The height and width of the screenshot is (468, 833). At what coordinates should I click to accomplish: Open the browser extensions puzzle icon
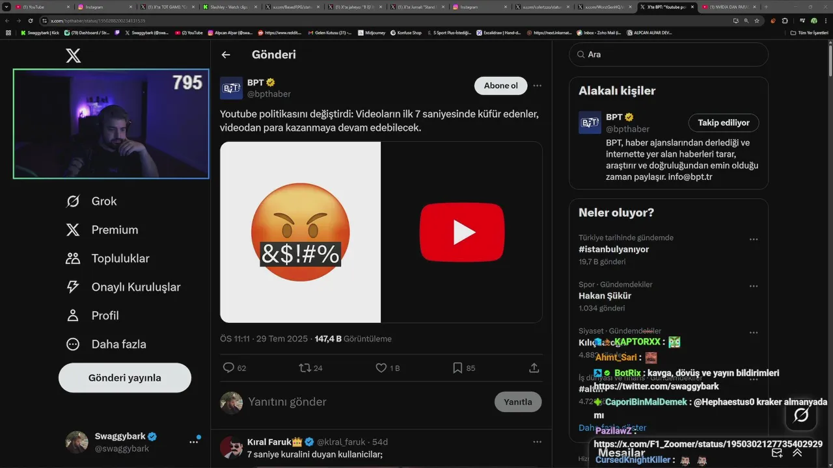point(785,21)
